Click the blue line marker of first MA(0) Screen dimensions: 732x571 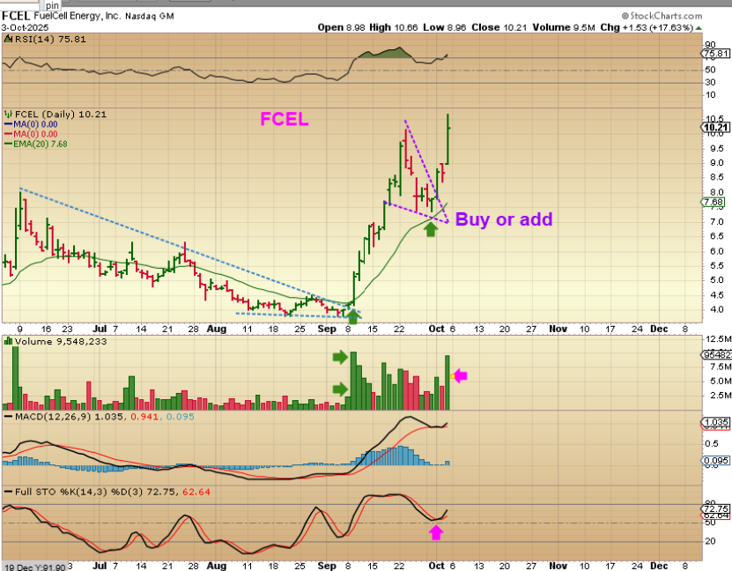click(9, 124)
